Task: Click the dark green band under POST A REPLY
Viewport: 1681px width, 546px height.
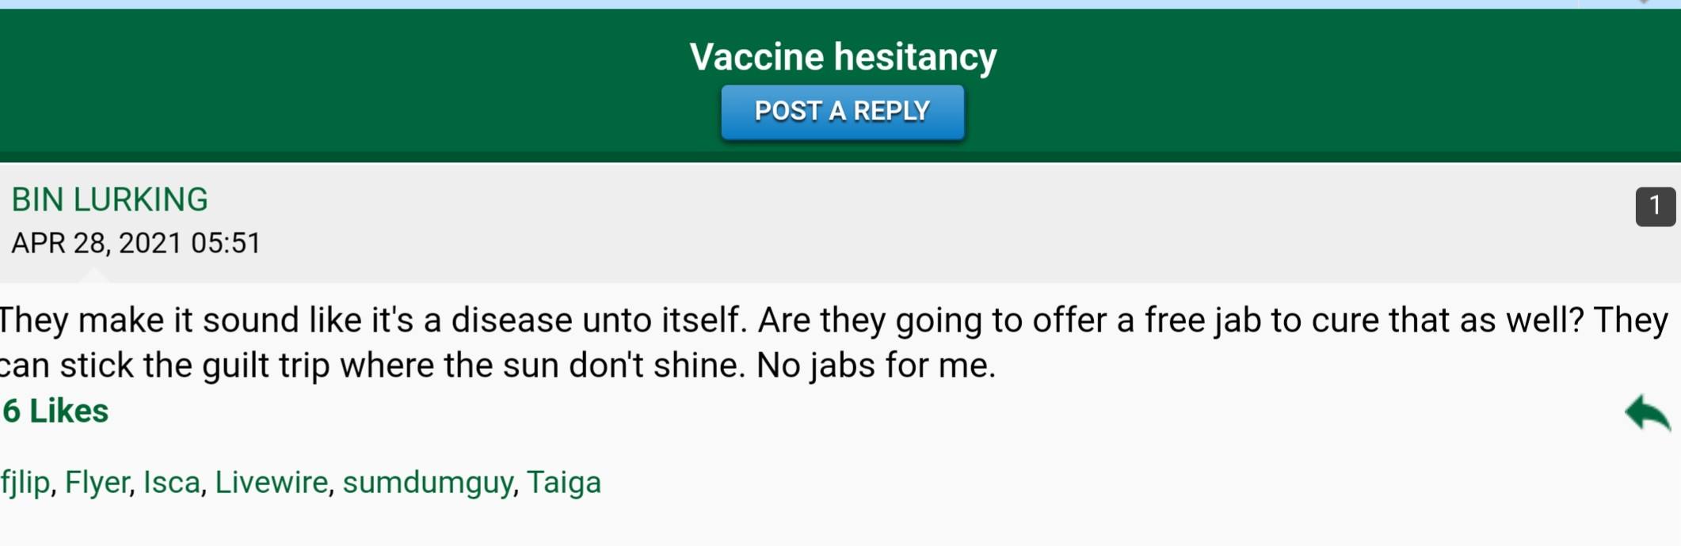Action: 840,157
